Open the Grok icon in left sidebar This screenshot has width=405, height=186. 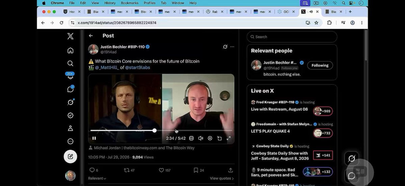point(70,102)
